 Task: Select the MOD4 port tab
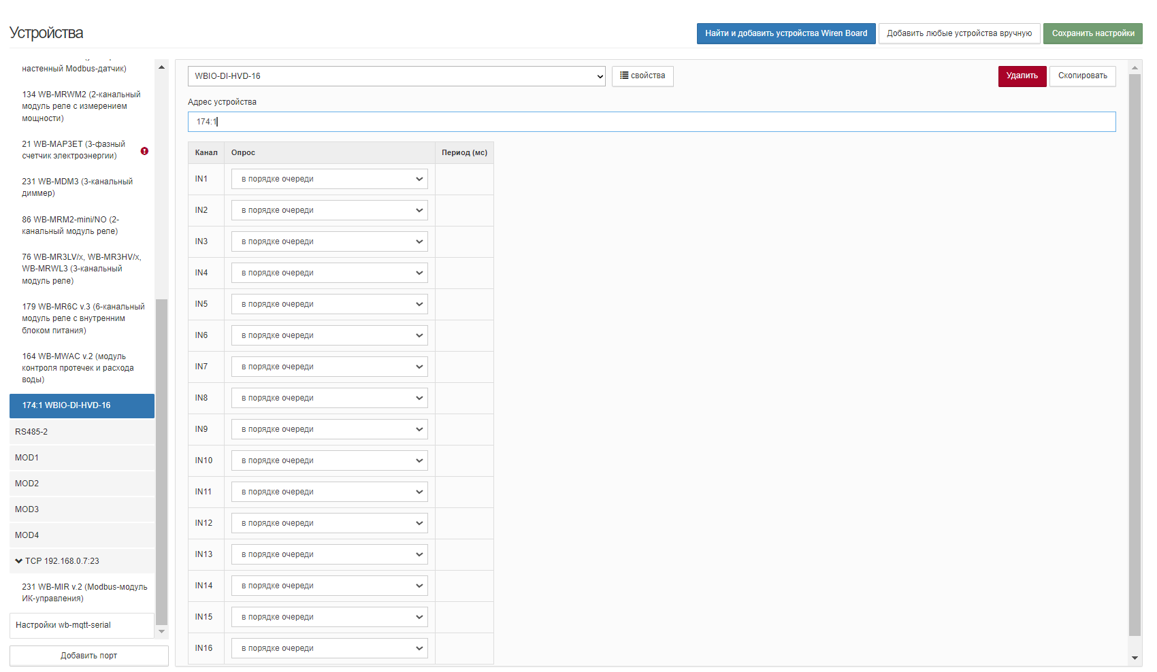[x=82, y=535]
